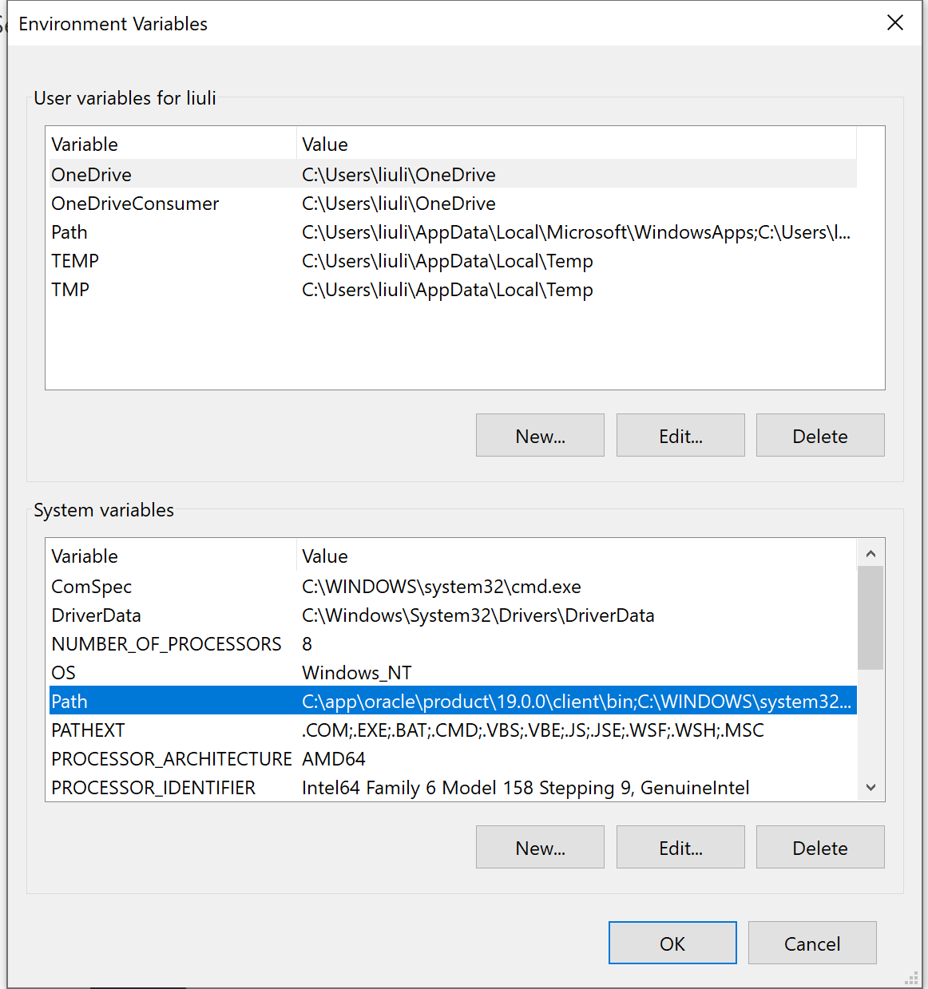Screen dimensions: 928x989
Task: Cancel the Environment Variables dialog
Action: 812,944
